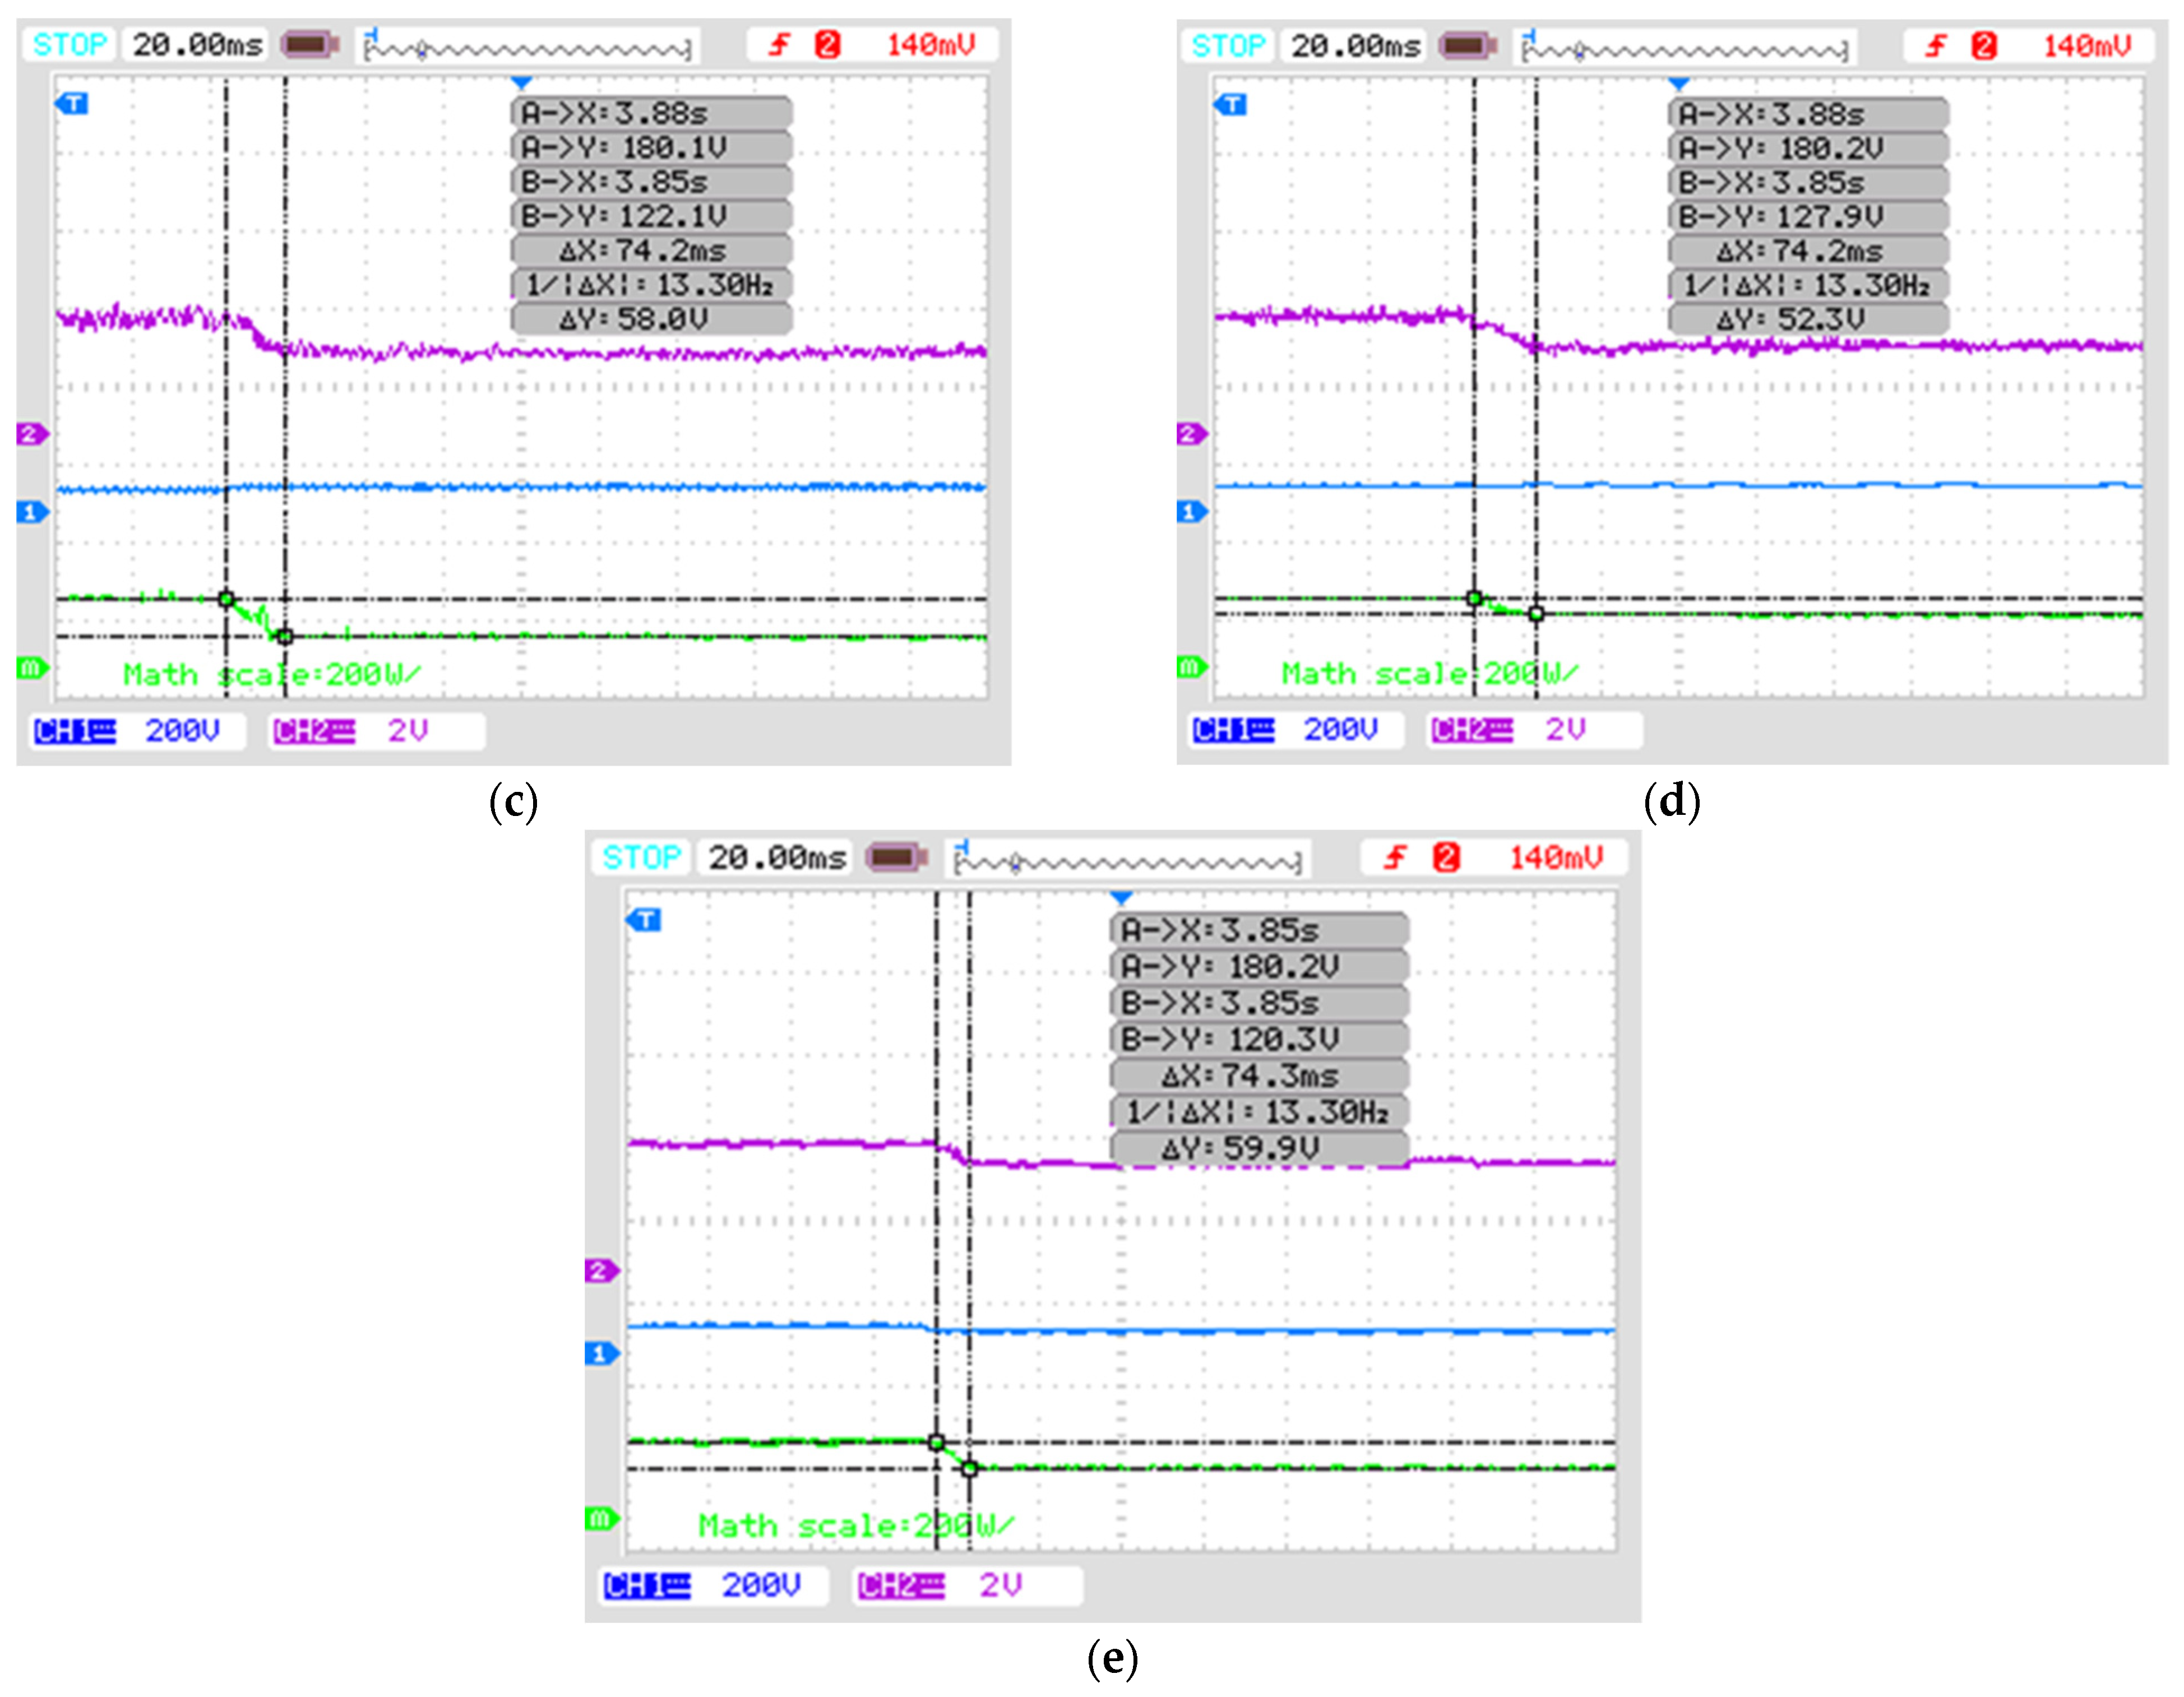Click the battery icon in panel (e)
Image resolution: width=2184 pixels, height=1697 pixels.
tap(896, 857)
